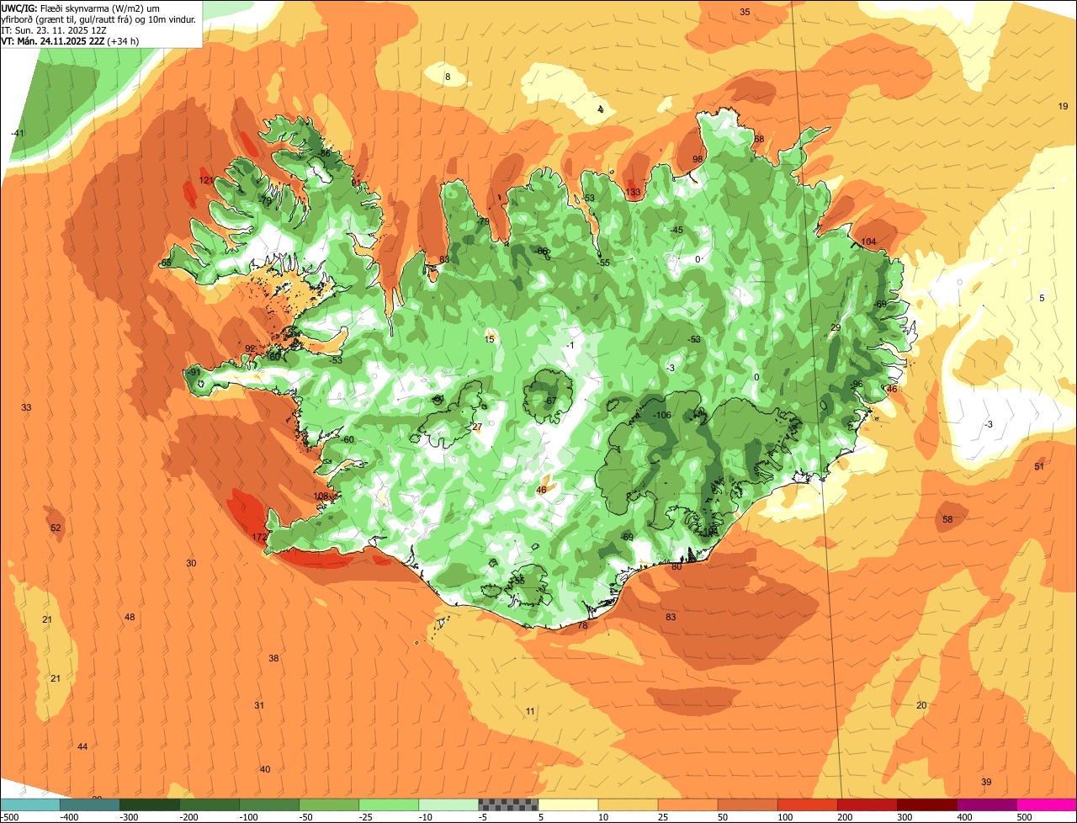The image size is (1077, 823).
Task: Select the '92' value on the map
Action: [250, 348]
